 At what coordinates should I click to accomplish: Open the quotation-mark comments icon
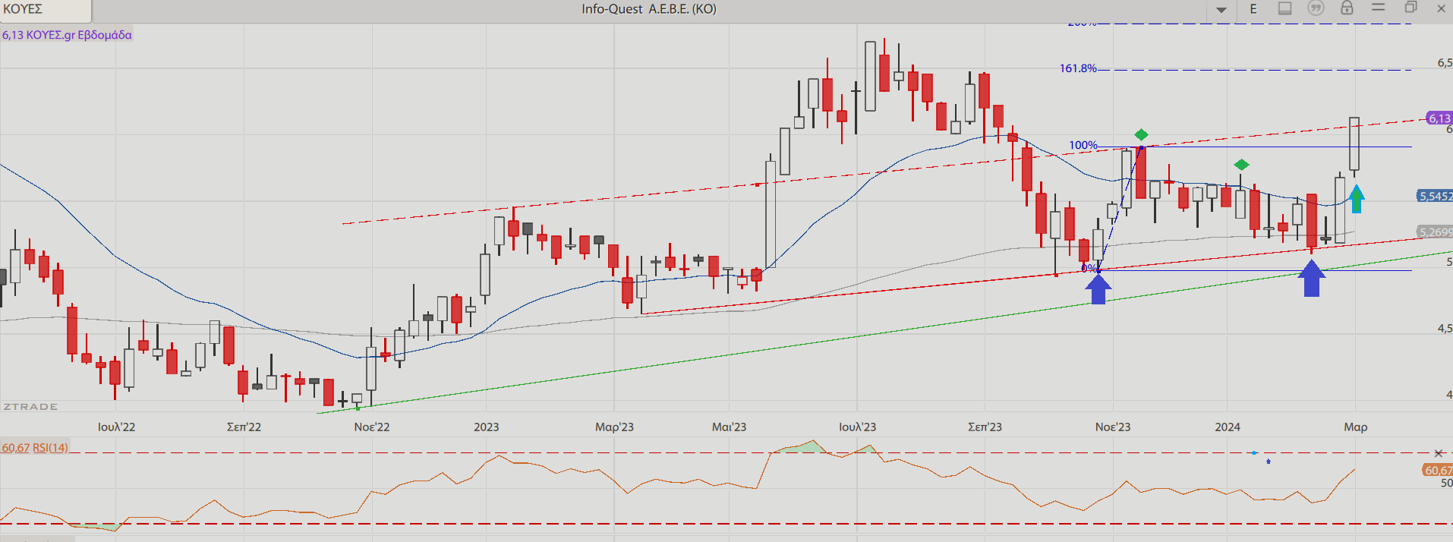tap(1316, 8)
